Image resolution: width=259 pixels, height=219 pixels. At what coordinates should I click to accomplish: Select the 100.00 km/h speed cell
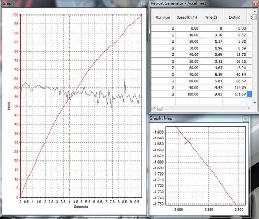pos(187,94)
